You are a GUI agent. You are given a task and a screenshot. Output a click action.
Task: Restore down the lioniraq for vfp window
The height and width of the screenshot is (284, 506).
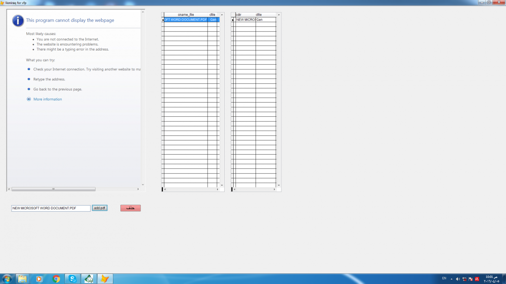(x=489, y=2)
